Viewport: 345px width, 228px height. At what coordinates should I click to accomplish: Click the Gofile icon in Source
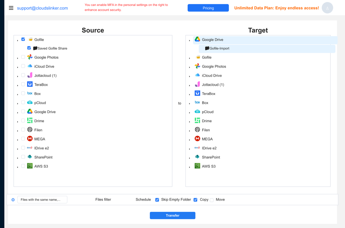click(30, 40)
